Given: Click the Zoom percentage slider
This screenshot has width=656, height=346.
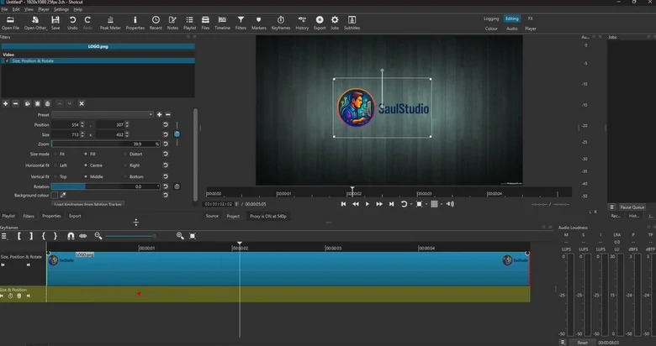Looking at the screenshot, I should pos(105,144).
